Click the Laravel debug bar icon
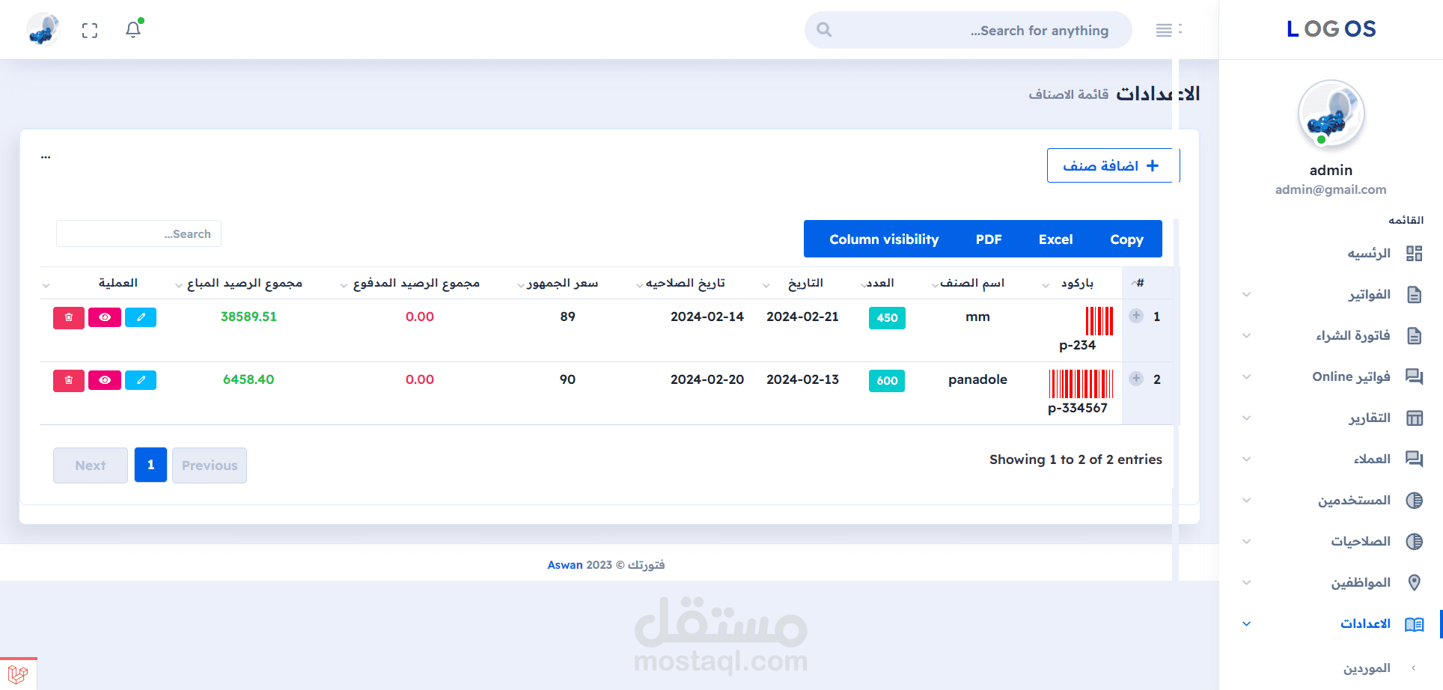 (x=18, y=674)
